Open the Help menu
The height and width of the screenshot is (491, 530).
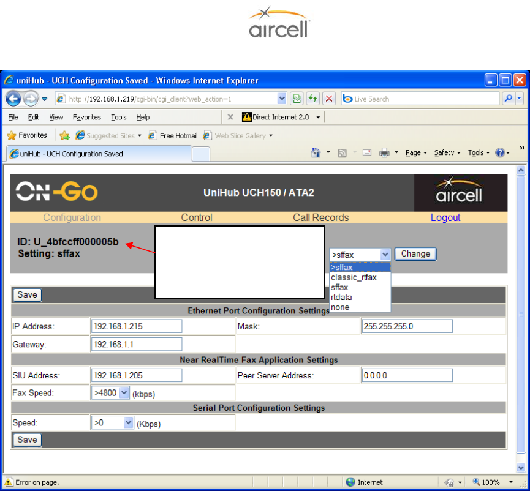(x=143, y=117)
